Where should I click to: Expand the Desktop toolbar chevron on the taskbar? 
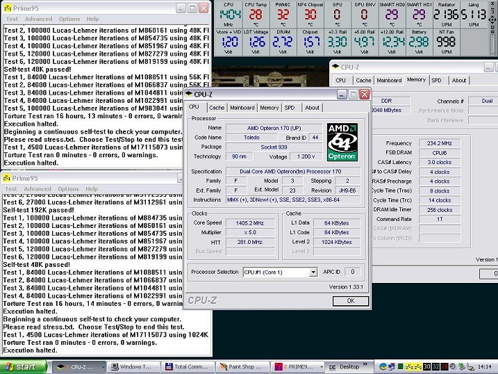(365, 364)
